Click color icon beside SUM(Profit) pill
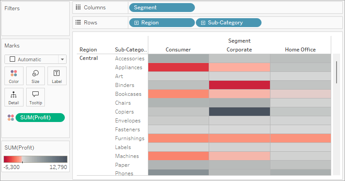The width and height of the screenshot is (345, 181). click(x=11, y=118)
